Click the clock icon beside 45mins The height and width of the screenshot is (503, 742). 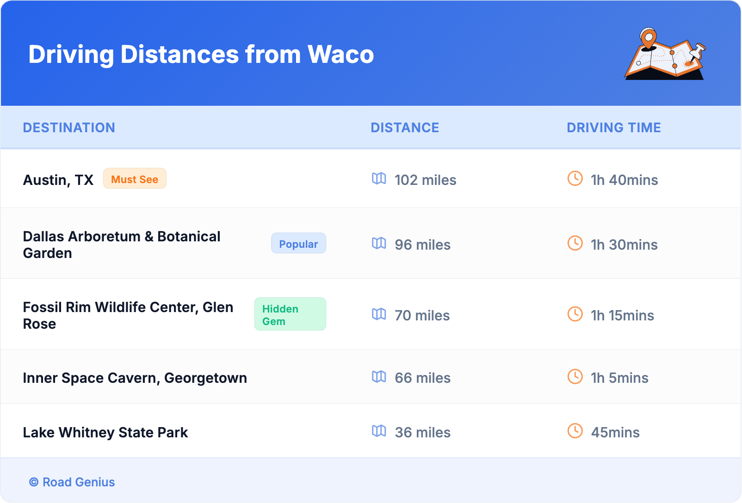coord(575,431)
